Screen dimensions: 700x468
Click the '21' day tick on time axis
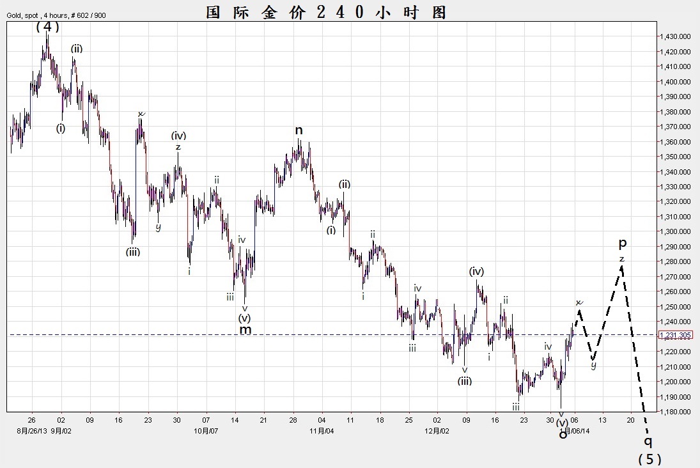click(263, 420)
